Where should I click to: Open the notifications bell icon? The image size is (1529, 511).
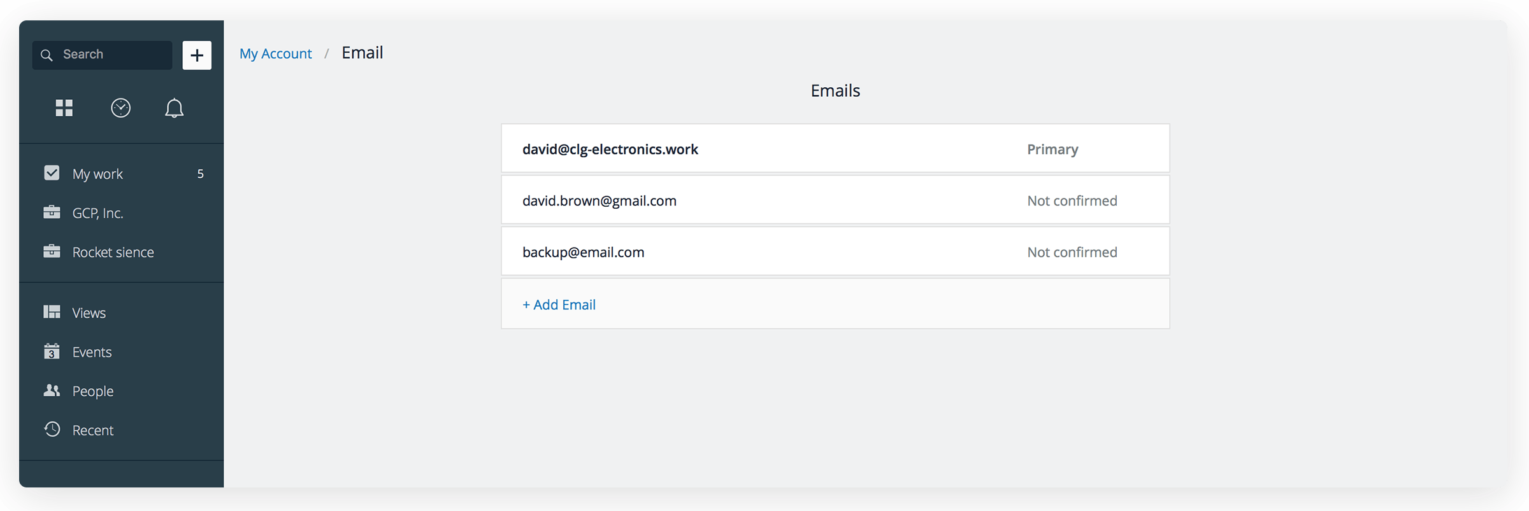tap(174, 108)
